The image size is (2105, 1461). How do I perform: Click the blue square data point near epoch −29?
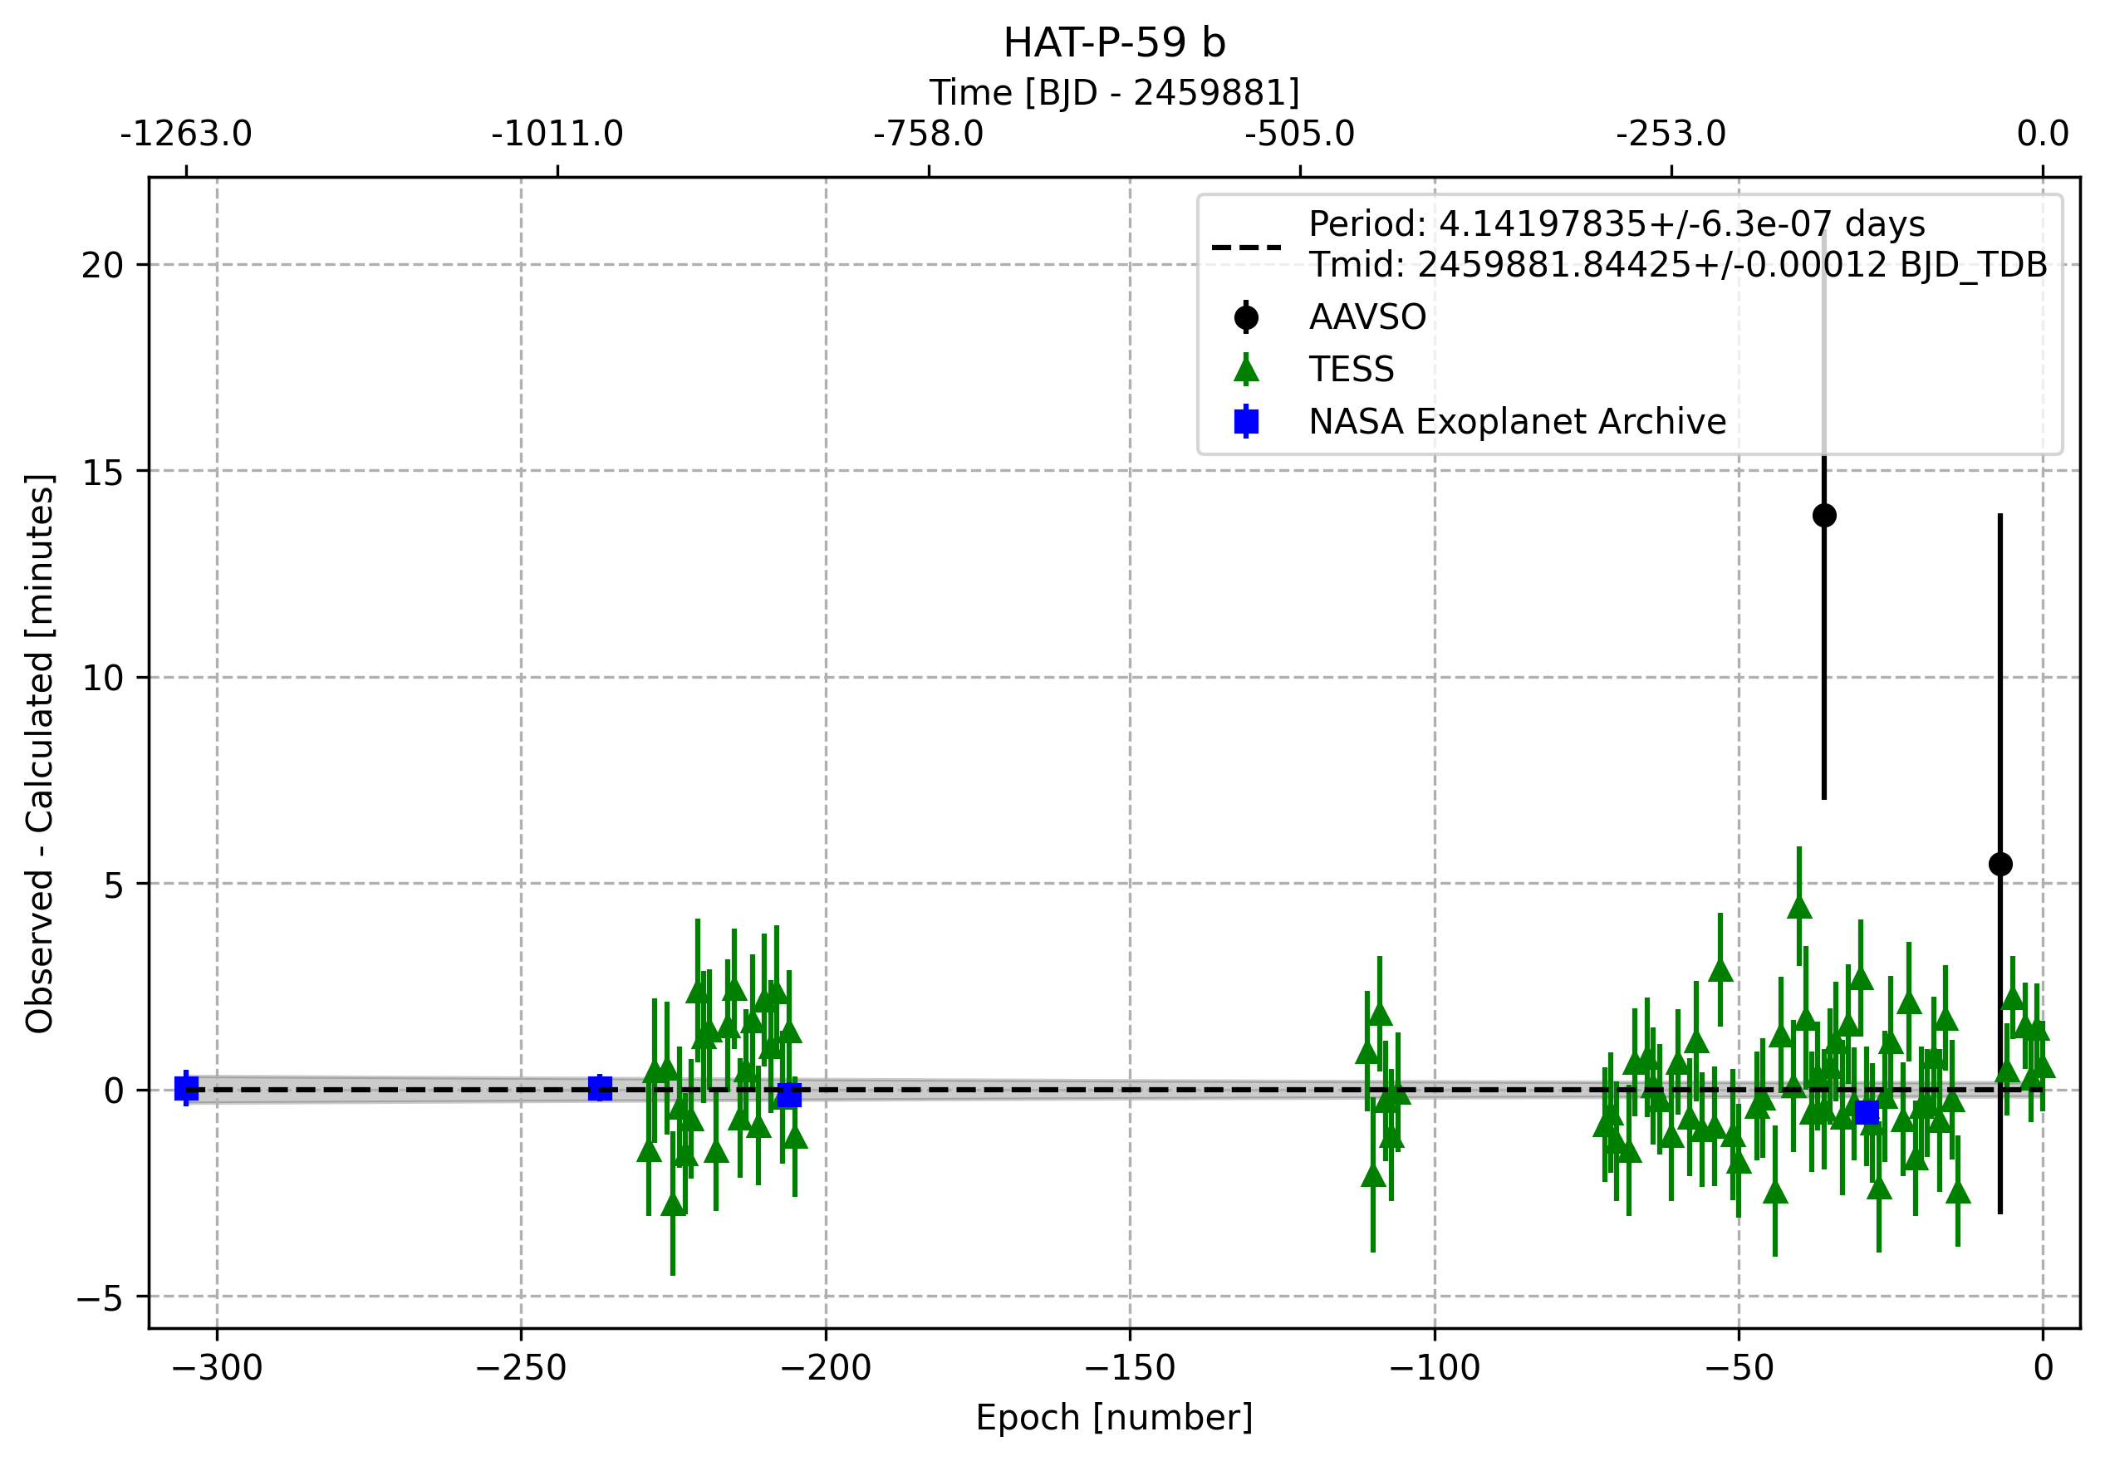(1866, 1112)
